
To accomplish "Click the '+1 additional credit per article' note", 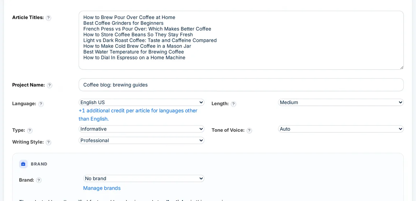I will click(x=138, y=115).
